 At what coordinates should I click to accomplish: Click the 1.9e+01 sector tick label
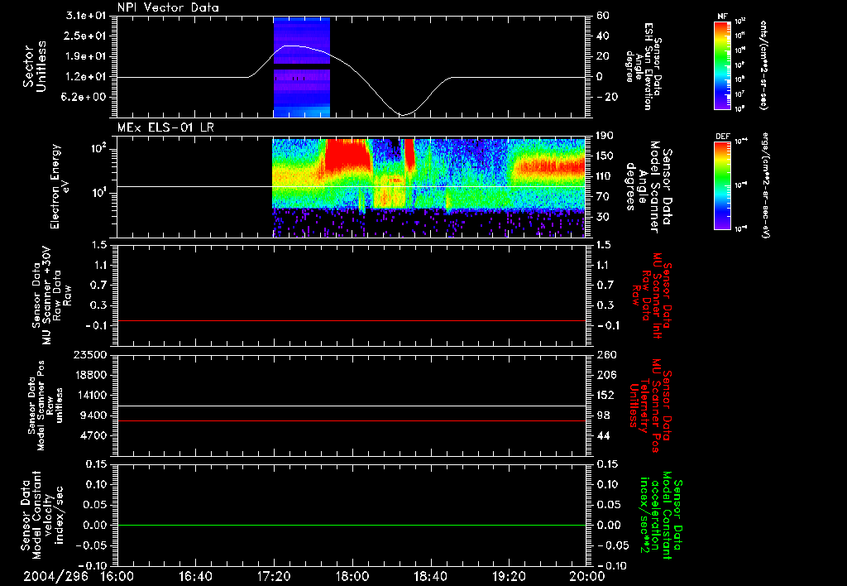pyautogui.click(x=86, y=56)
